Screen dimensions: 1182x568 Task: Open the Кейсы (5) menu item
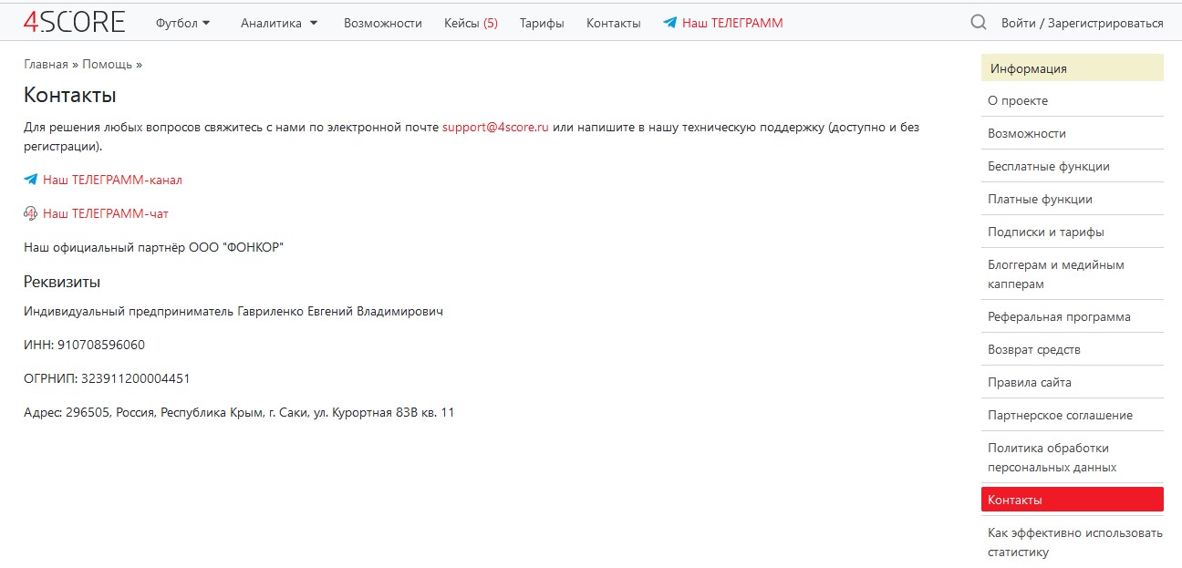point(471,23)
